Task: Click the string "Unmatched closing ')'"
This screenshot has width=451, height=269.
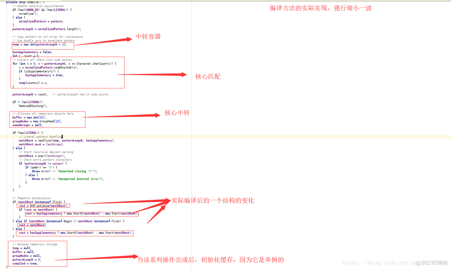Action: click(76, 171)
